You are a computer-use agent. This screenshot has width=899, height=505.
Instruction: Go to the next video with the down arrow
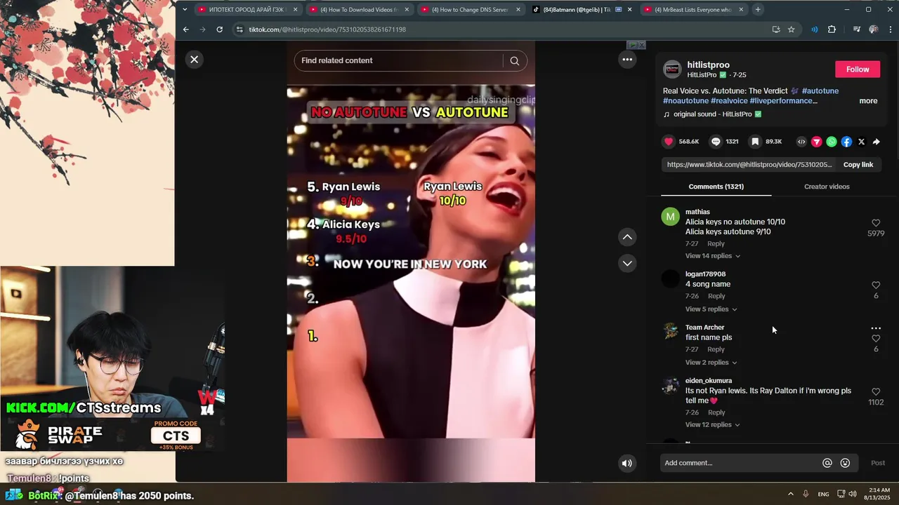point(627,263)
